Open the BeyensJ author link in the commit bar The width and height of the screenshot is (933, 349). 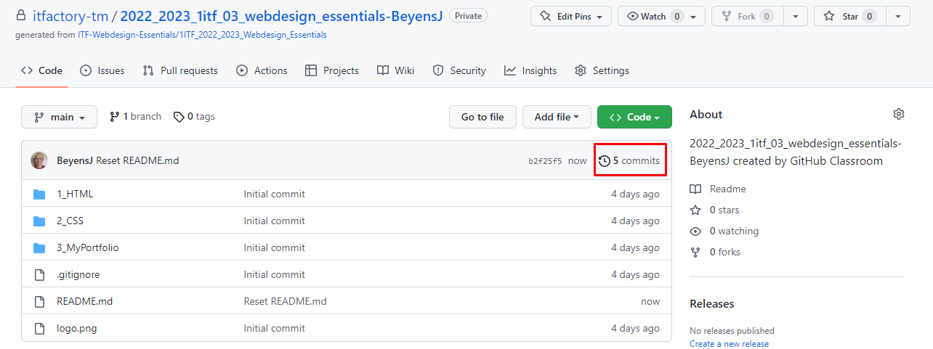75,160
